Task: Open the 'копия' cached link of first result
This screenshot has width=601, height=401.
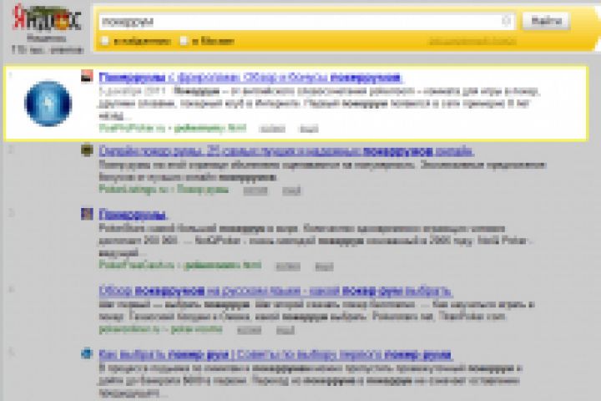Action: point(272,129)
